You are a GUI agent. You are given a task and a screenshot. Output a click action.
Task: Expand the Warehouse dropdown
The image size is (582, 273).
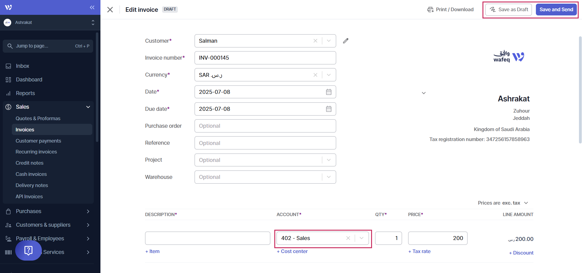[x=329, y=177]
